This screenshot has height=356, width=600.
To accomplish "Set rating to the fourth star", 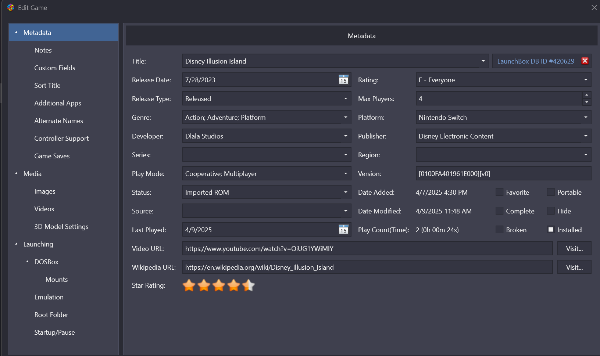I will pyautogui.click(x=233, y=285).
